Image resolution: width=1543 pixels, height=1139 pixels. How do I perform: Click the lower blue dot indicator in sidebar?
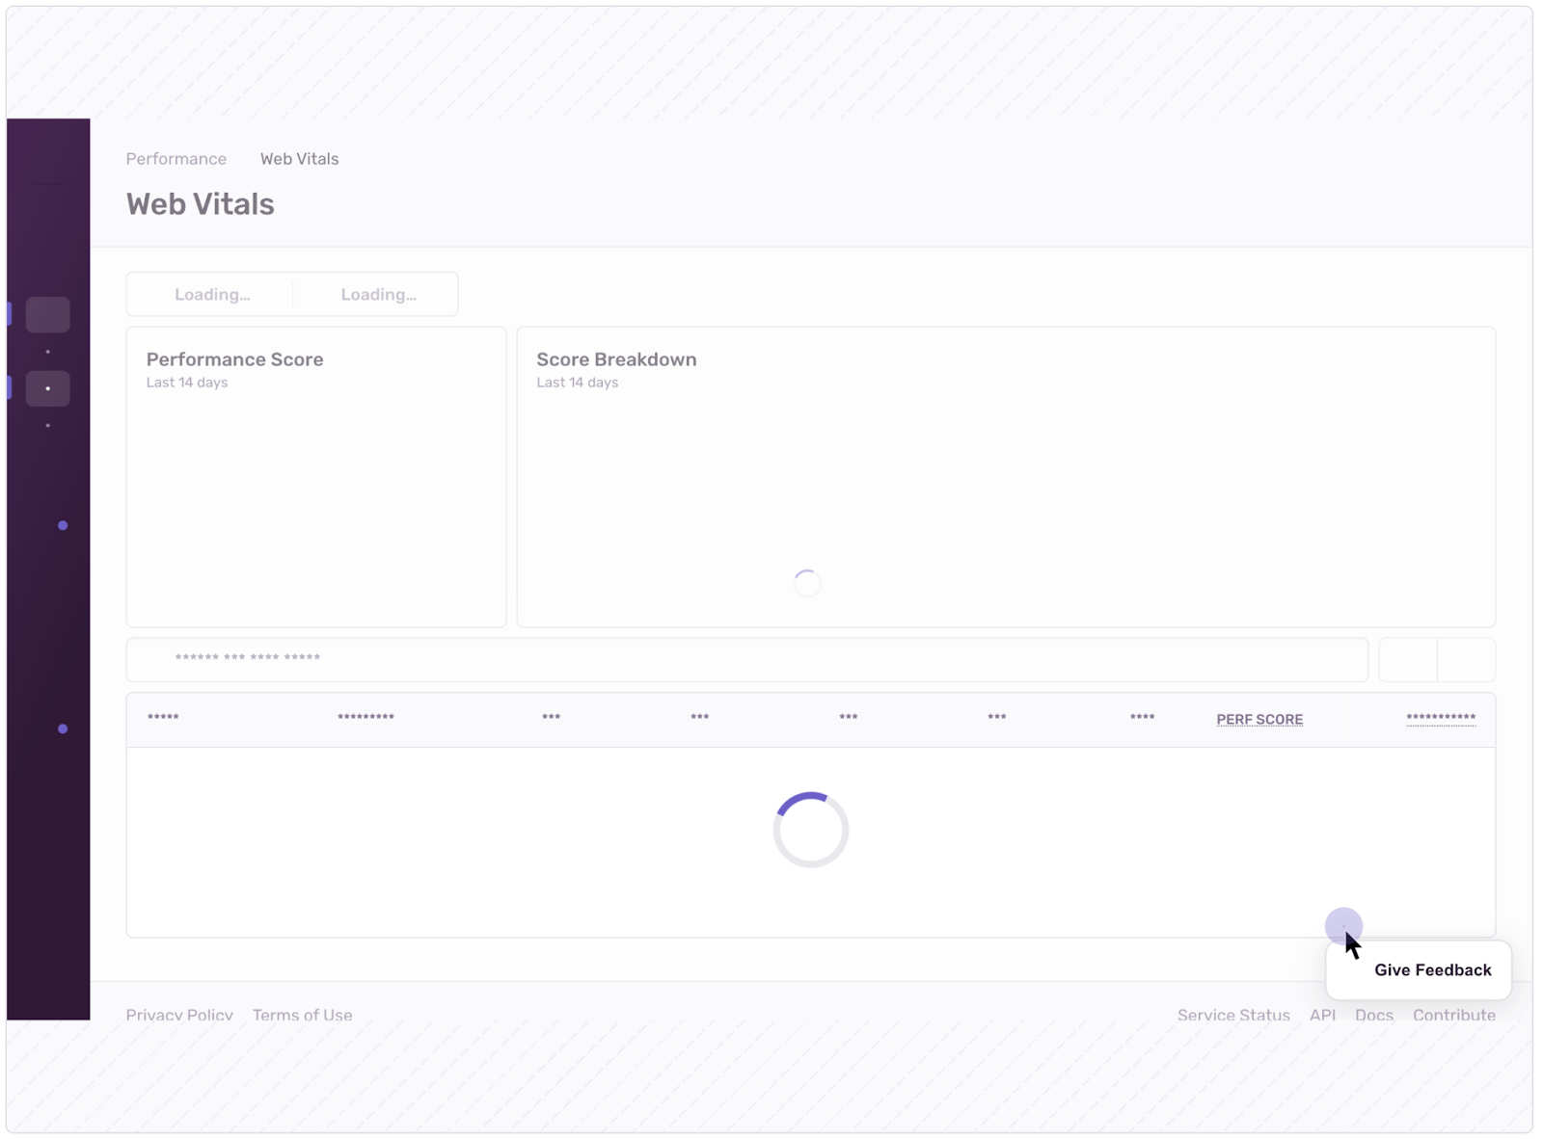coord(62,729)
